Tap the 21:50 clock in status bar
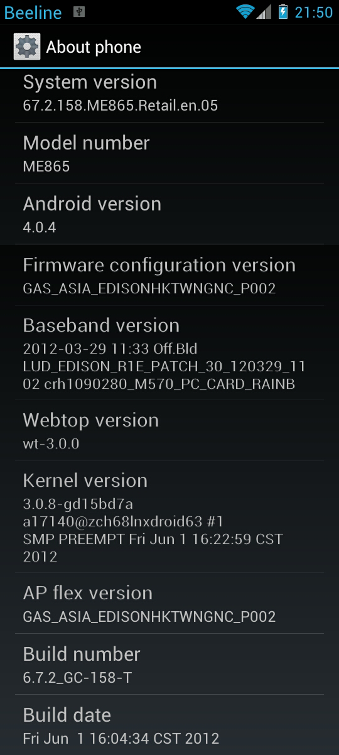Image resolution: width=339 pixels, height=755 pixels. pyautogui.click(x=313, y=12)
